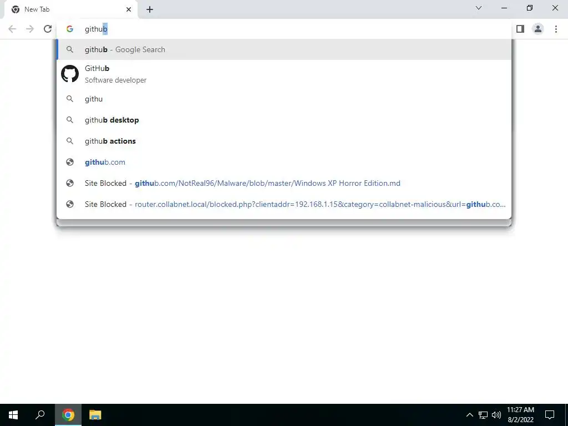Viewport: 568px width, 426px height.
Task: Open Chrome three-dot menu
Action: click(x=556, y=29)
